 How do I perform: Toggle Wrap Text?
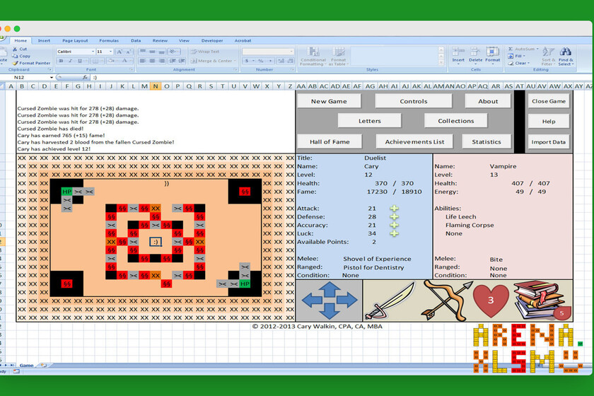(x=205, y=52)
